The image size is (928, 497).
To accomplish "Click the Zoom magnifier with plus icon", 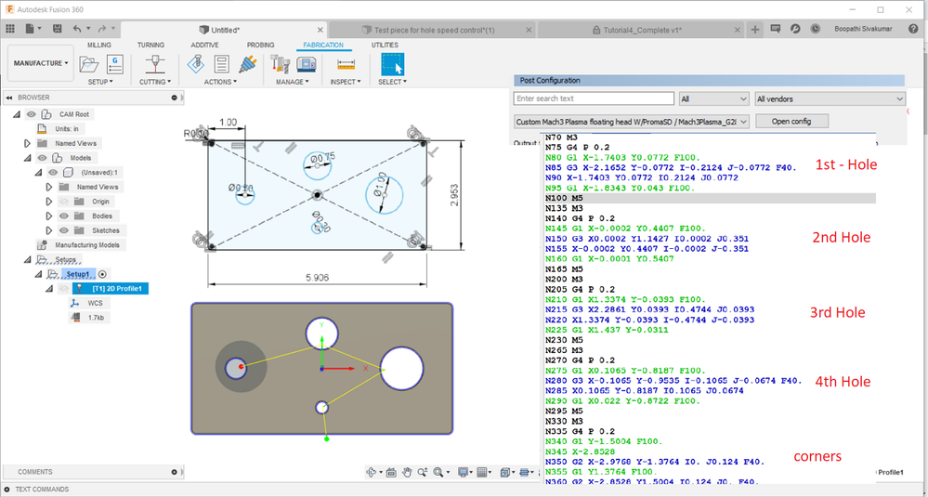I will tap(424, 472).
